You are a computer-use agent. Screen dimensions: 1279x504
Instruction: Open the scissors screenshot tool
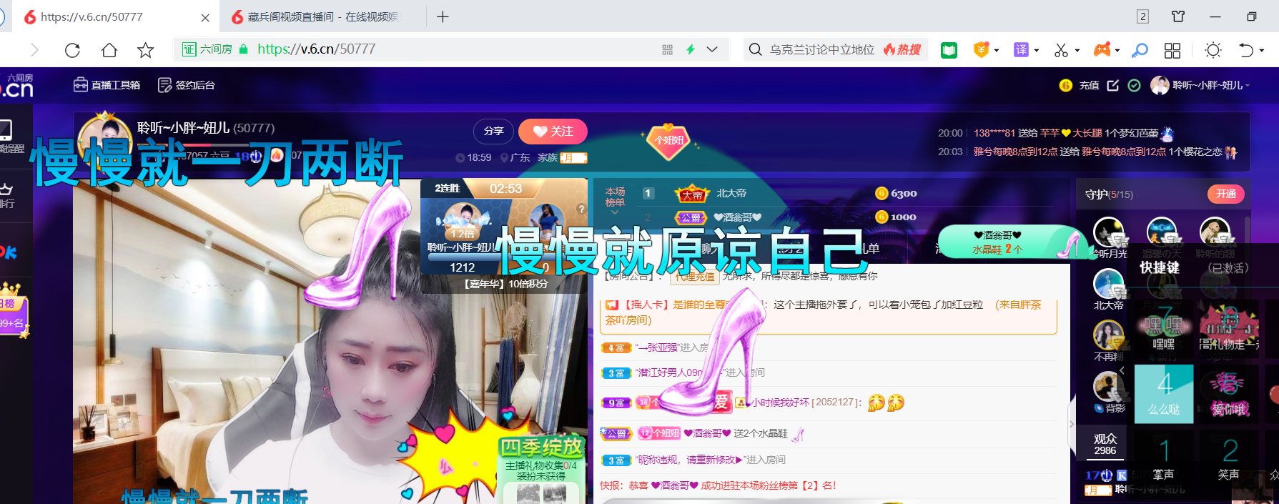[1061, 50]
